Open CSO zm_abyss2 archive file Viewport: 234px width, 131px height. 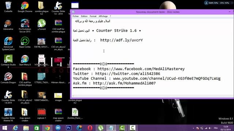58,44
